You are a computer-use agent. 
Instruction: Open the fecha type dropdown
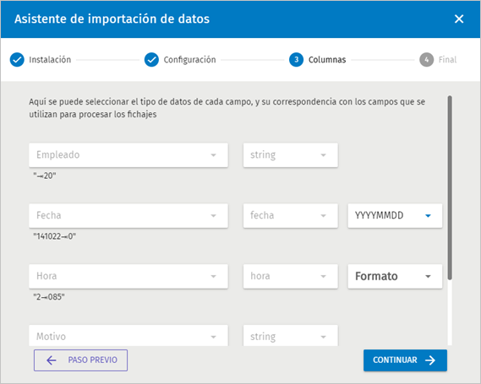click(291, 215)
